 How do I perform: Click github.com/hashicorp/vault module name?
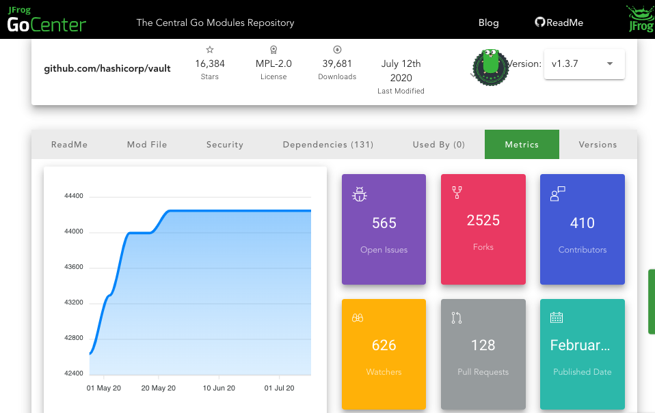click(107, 68)
